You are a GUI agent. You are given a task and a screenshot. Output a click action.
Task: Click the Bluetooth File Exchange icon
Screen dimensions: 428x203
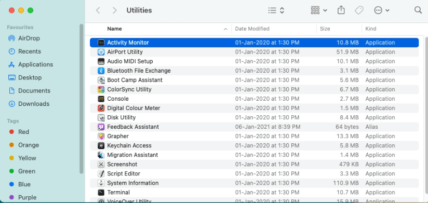click(x=101, y=71)
